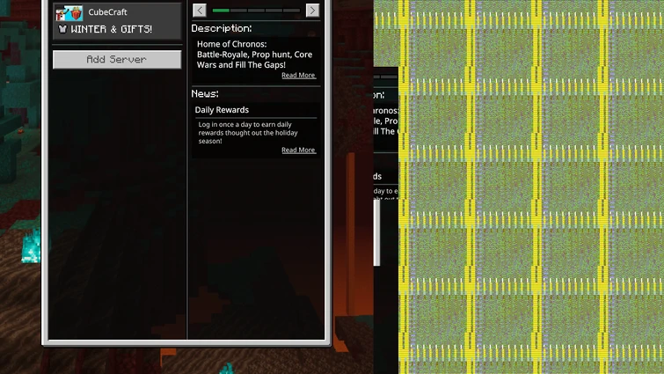Click the Daily Rewards news heading
This screenshot has width=664, height=374.
222,110
